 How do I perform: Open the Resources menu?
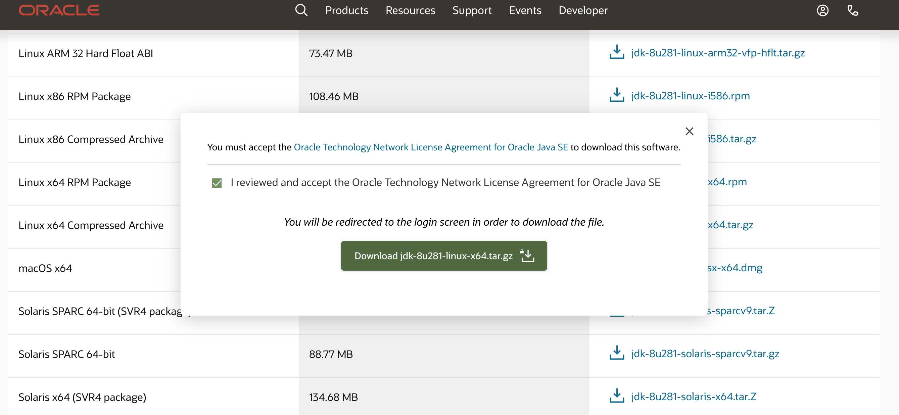click(410, 10)
